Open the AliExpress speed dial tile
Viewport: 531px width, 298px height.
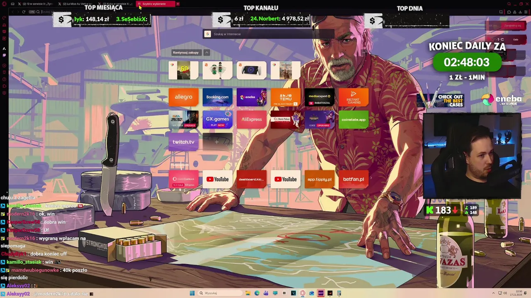(x=251, y=119)
